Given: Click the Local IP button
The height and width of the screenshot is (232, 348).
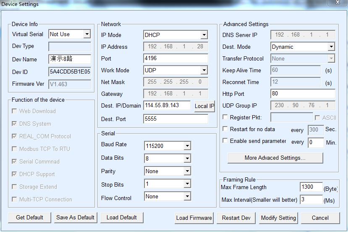Looking at the screenshot, I should 204,106.
